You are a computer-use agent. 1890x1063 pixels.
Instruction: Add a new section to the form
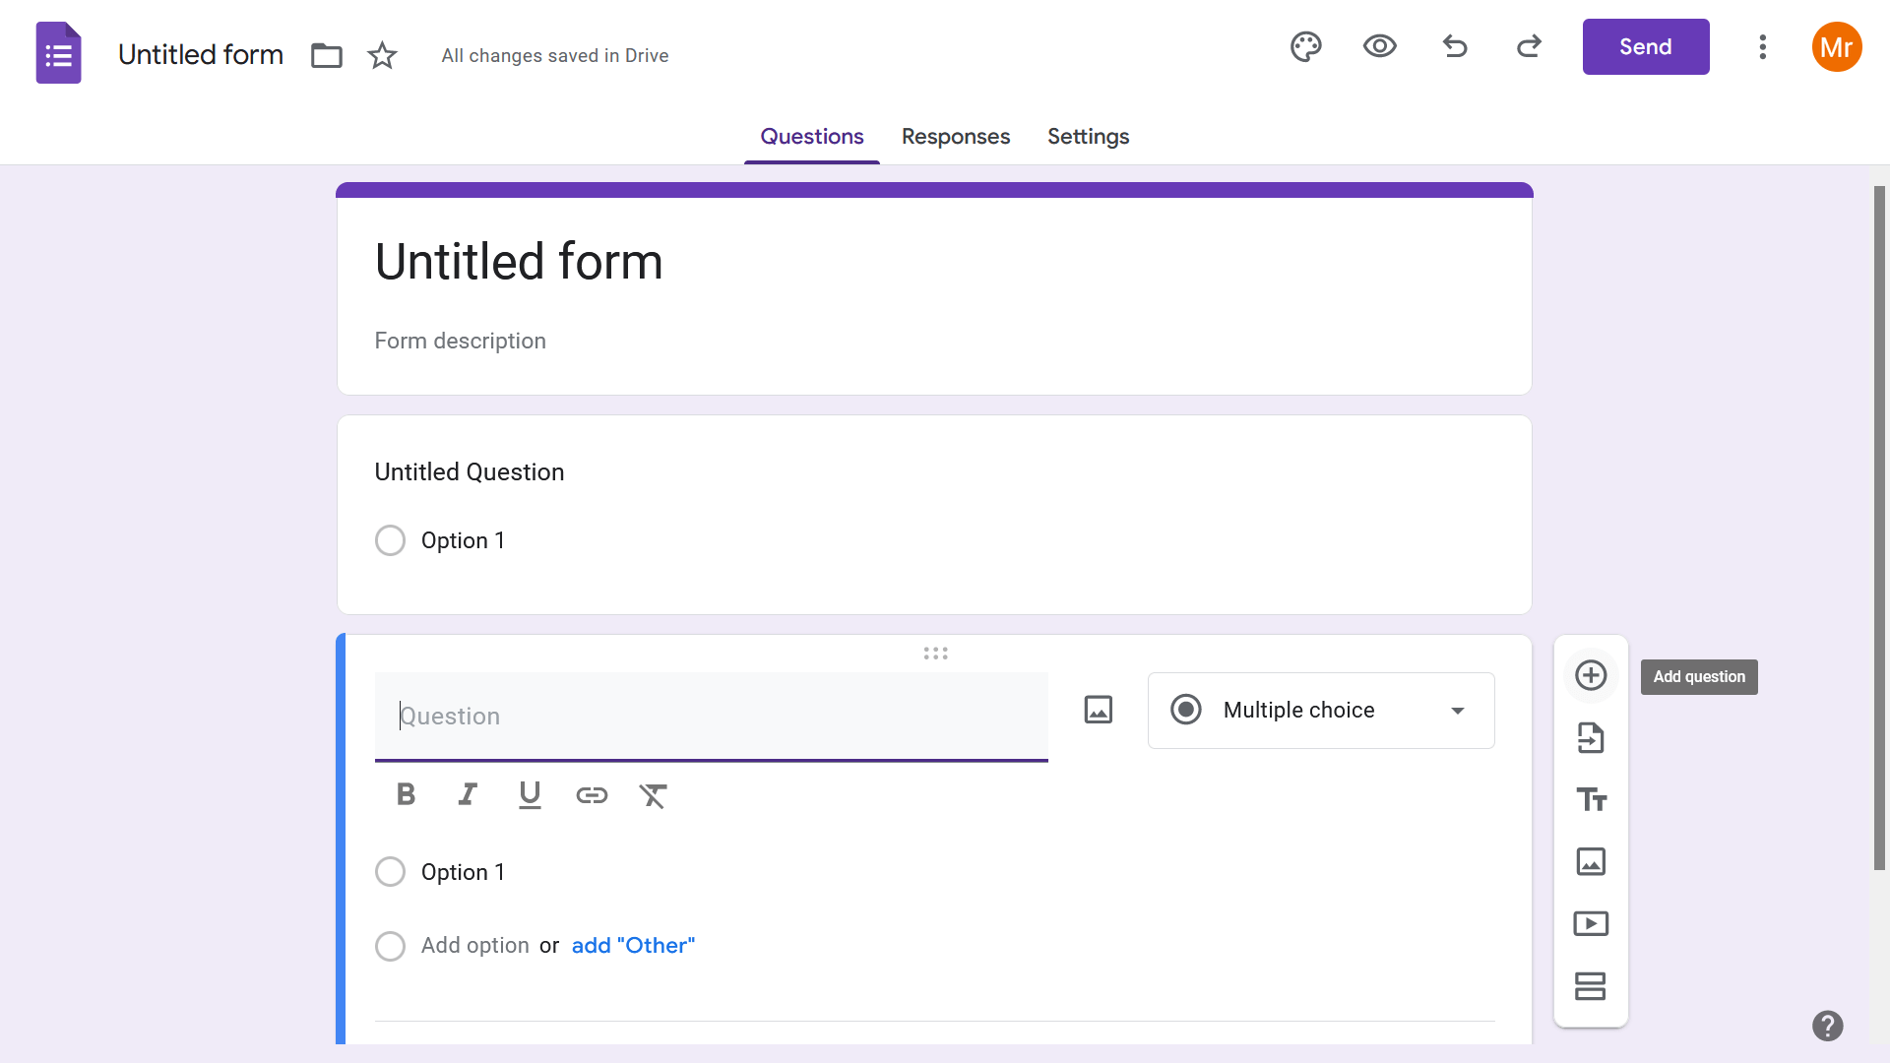point(1591,985)
